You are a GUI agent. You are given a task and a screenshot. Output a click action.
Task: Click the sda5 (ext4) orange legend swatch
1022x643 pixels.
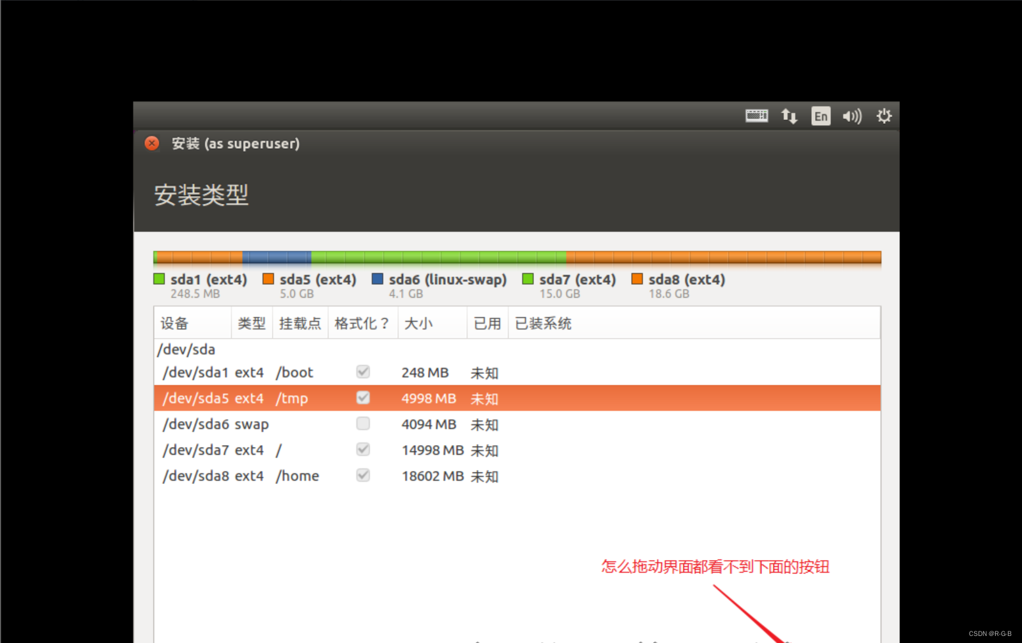(x=268, y=279)
